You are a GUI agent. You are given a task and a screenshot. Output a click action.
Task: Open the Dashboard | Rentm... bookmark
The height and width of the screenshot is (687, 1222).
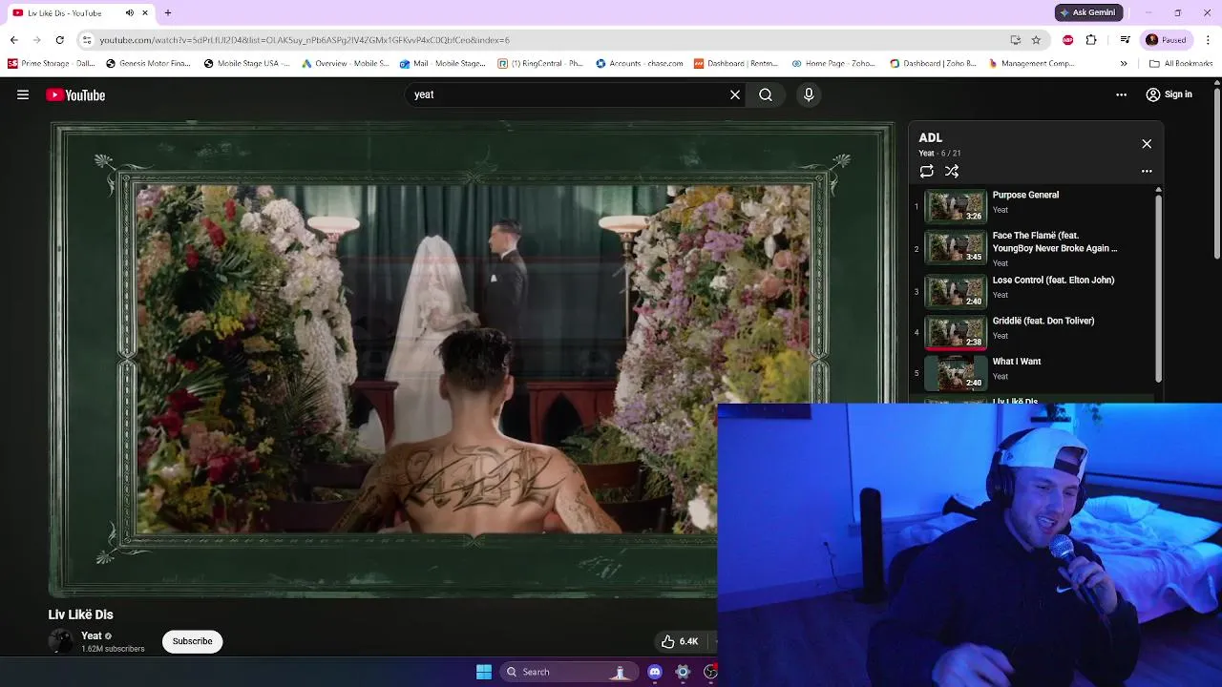tap(736, 64)
